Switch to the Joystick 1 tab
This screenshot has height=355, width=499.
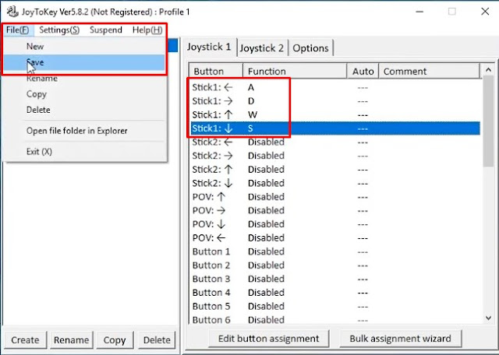(209, 47)
